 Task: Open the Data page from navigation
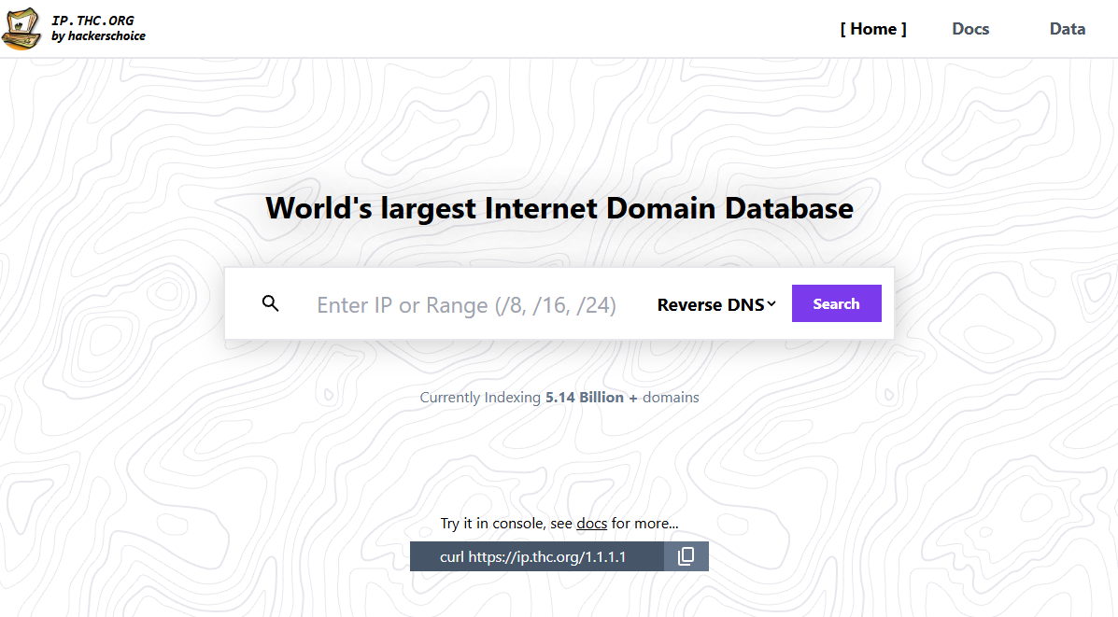tap(1067, 28)
